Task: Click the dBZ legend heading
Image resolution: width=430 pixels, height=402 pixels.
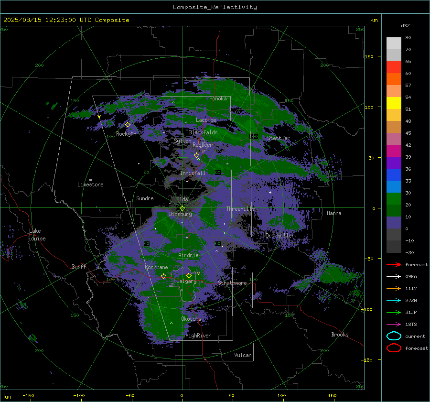Action: click(x=405, y=26)
